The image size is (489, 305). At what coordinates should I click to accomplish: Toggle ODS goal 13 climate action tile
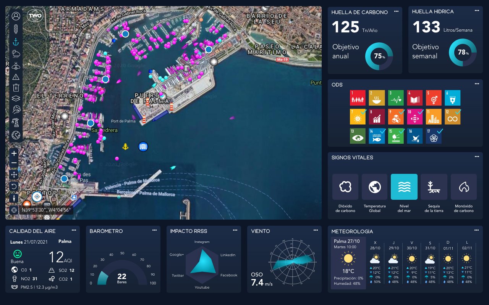(x=358, y=136)
